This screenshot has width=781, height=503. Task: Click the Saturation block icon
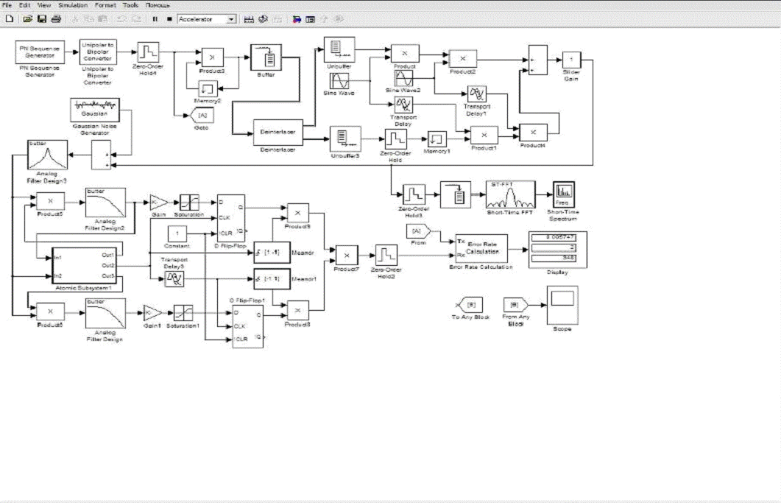189,202
